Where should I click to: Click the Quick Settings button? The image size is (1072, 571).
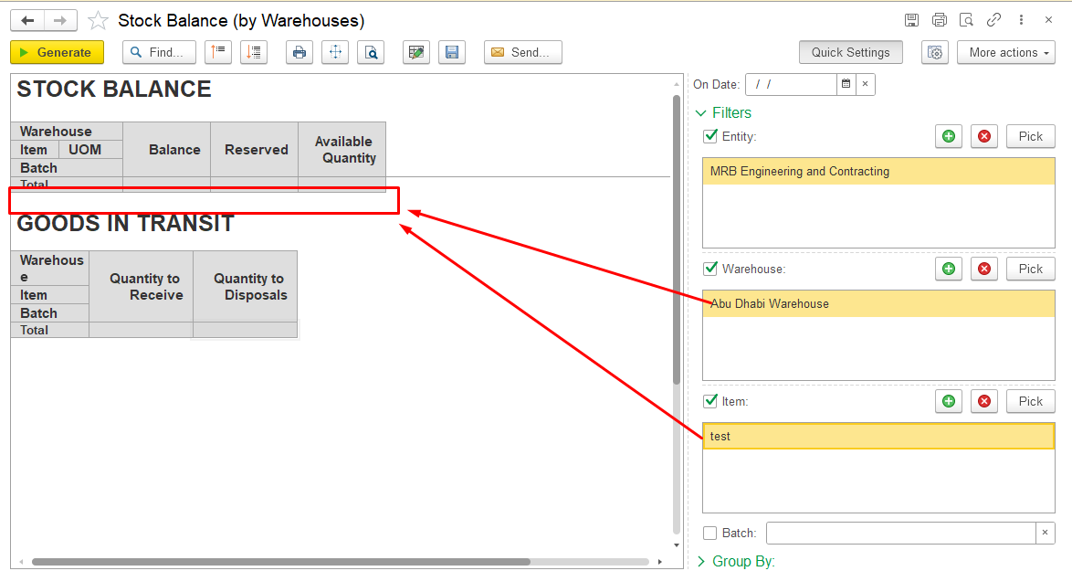[x=850, y=53]
